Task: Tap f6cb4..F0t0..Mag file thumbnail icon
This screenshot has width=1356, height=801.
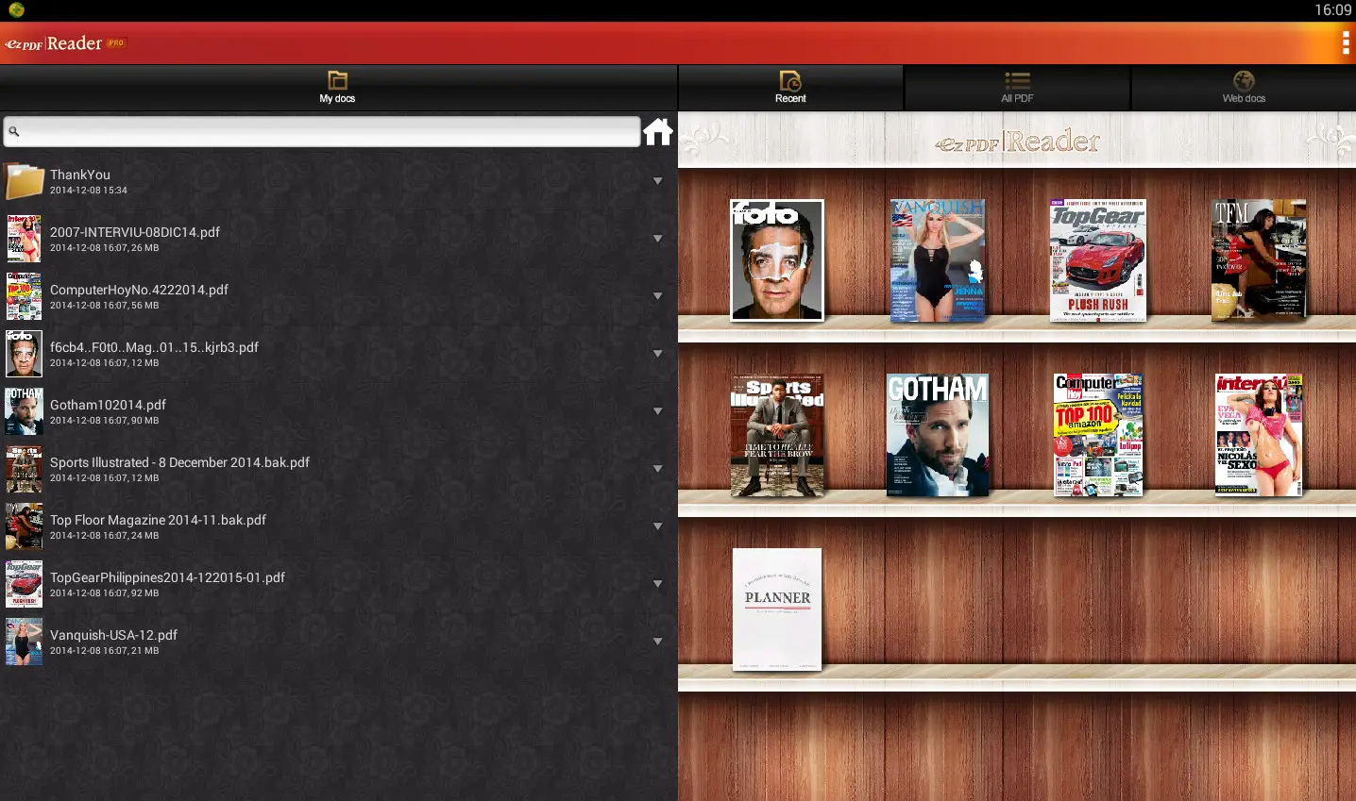Action: pyautogui.click(x=24, y=354)
